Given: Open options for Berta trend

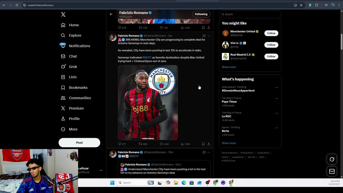Looking at the screenshot, I should (277, 128).
